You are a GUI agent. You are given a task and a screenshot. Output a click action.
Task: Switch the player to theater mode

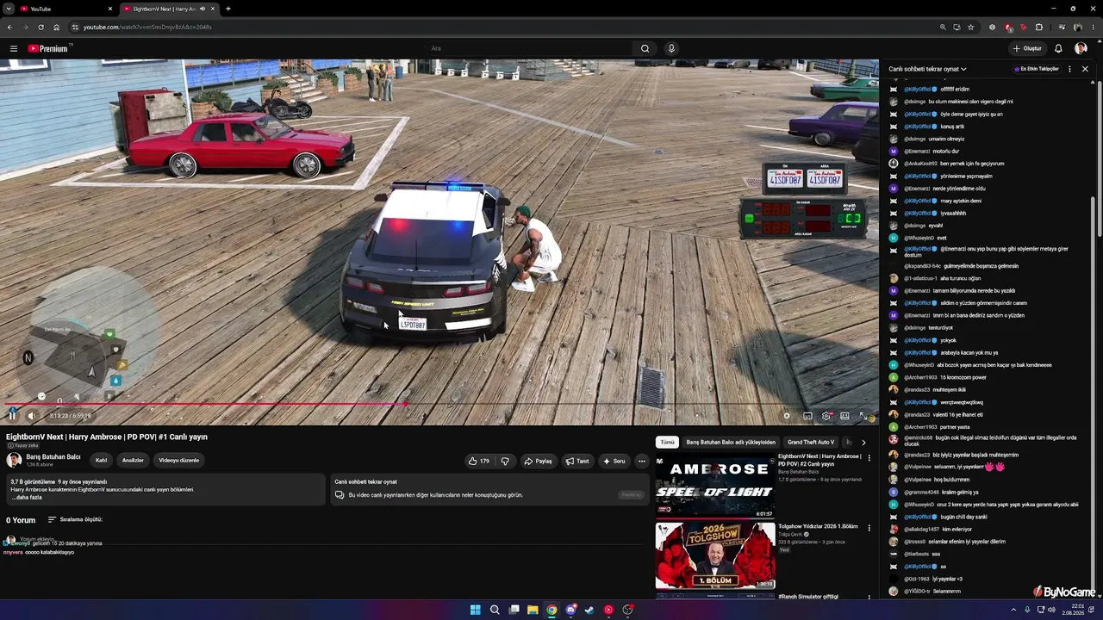[844, 416]
